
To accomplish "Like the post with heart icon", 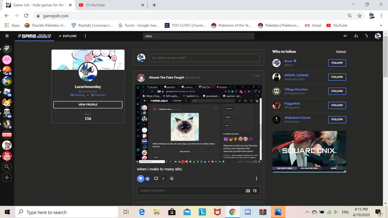I will click(141, 178).
